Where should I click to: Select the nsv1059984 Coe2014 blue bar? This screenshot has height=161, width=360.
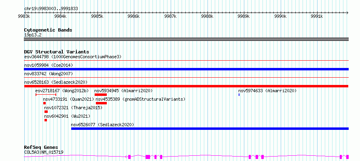(186, 69)
